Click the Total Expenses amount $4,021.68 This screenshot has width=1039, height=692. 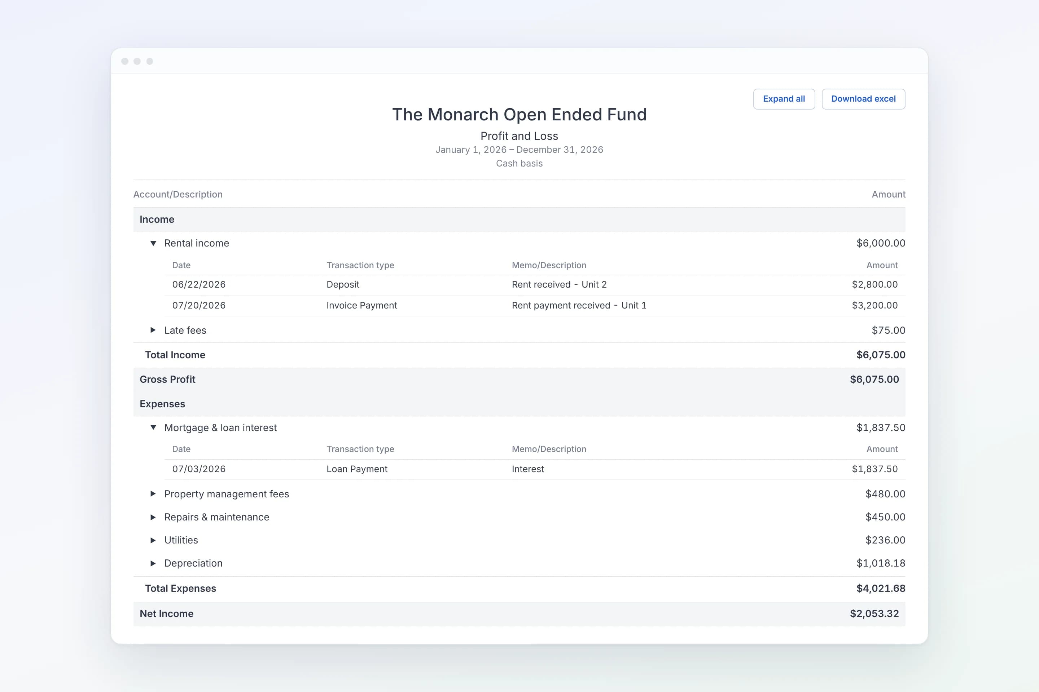point(881,588)
